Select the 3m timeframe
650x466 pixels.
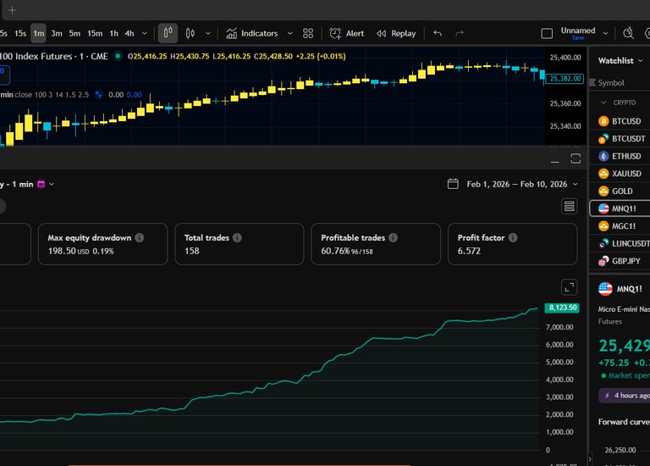click(x=57, y=33)
